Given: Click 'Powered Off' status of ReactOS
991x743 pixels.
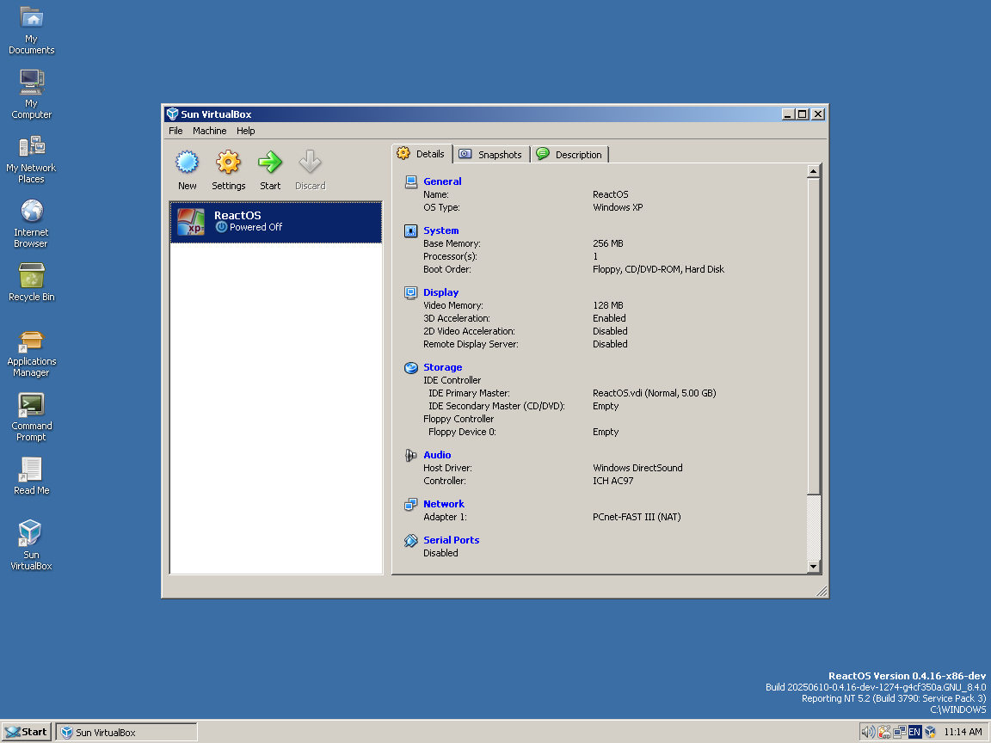Looking at the screenshot, I should 255,227.
